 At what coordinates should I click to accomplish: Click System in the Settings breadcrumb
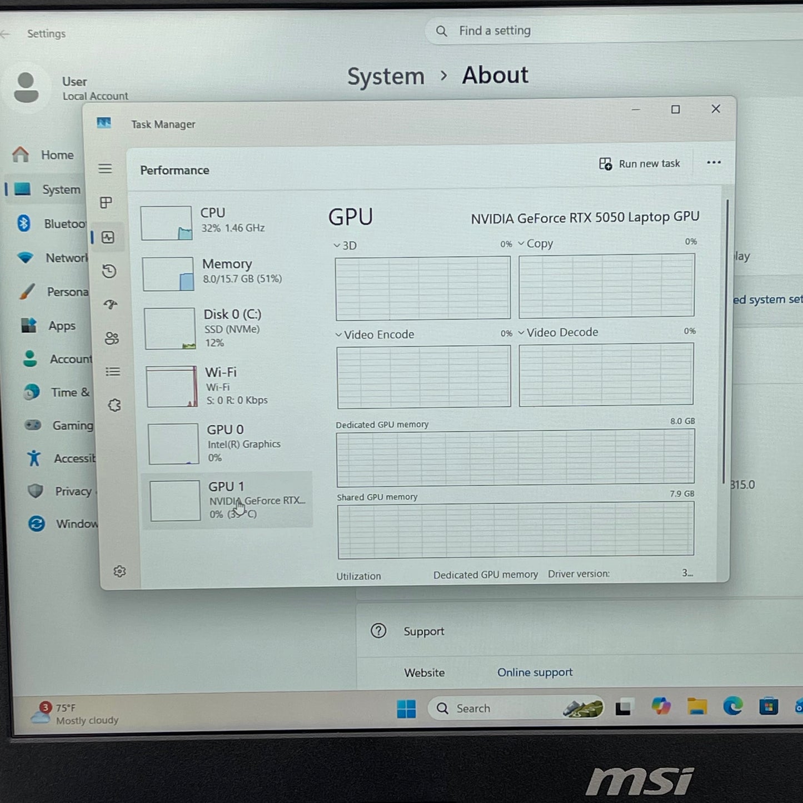(386, 76)
